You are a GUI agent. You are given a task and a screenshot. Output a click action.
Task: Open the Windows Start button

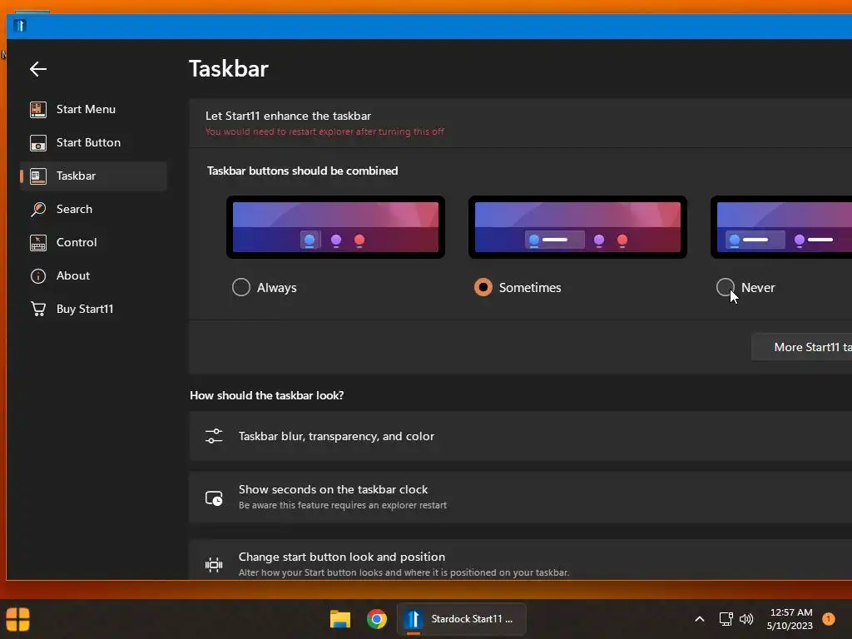coord(18,619)
